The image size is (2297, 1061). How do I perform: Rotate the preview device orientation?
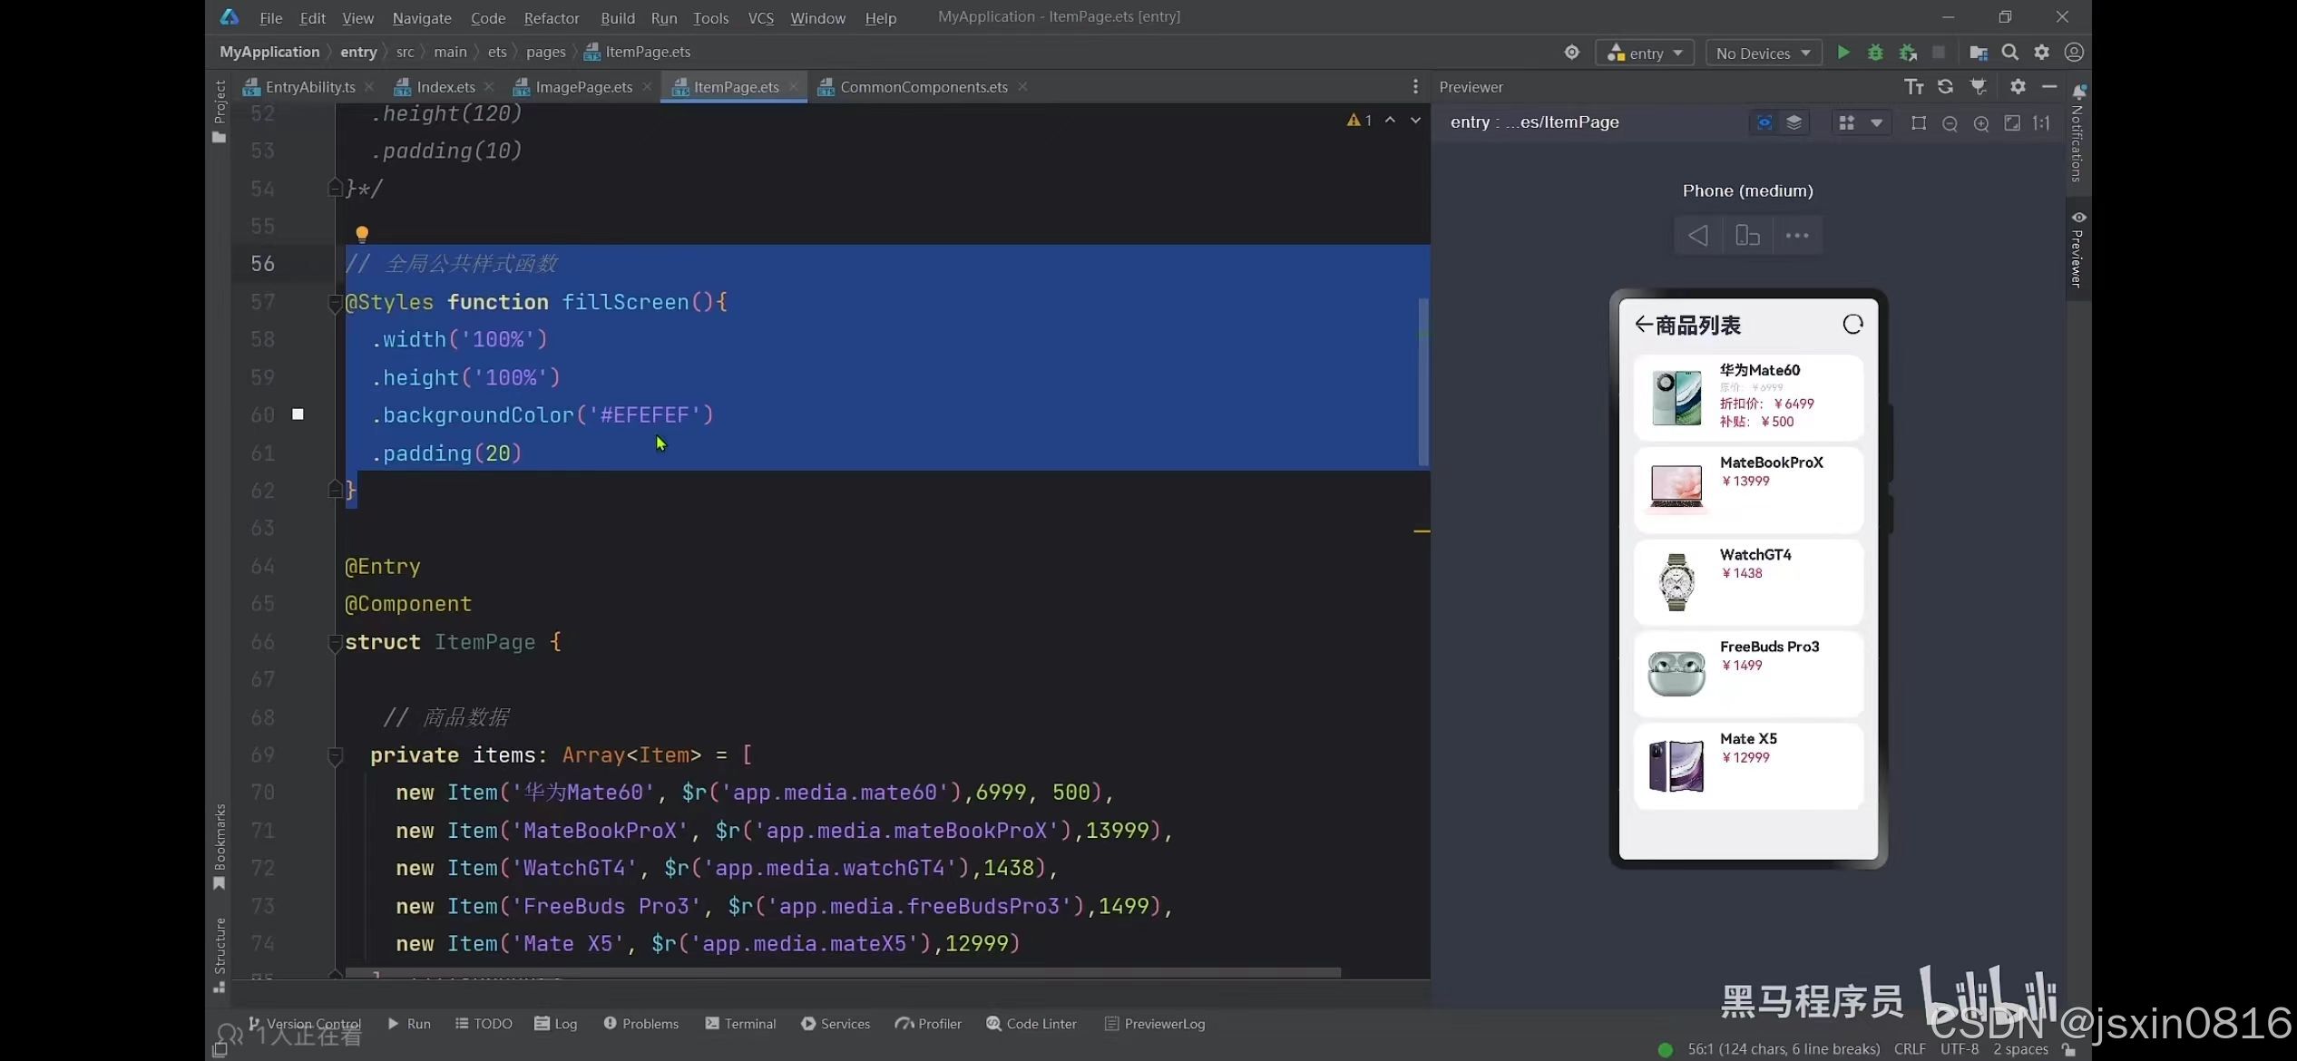click(x=1747, y=236)
